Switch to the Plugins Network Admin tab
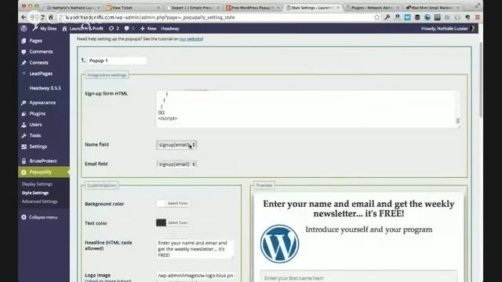The height and width of the screenshot is (282, 502). point(373,7)
